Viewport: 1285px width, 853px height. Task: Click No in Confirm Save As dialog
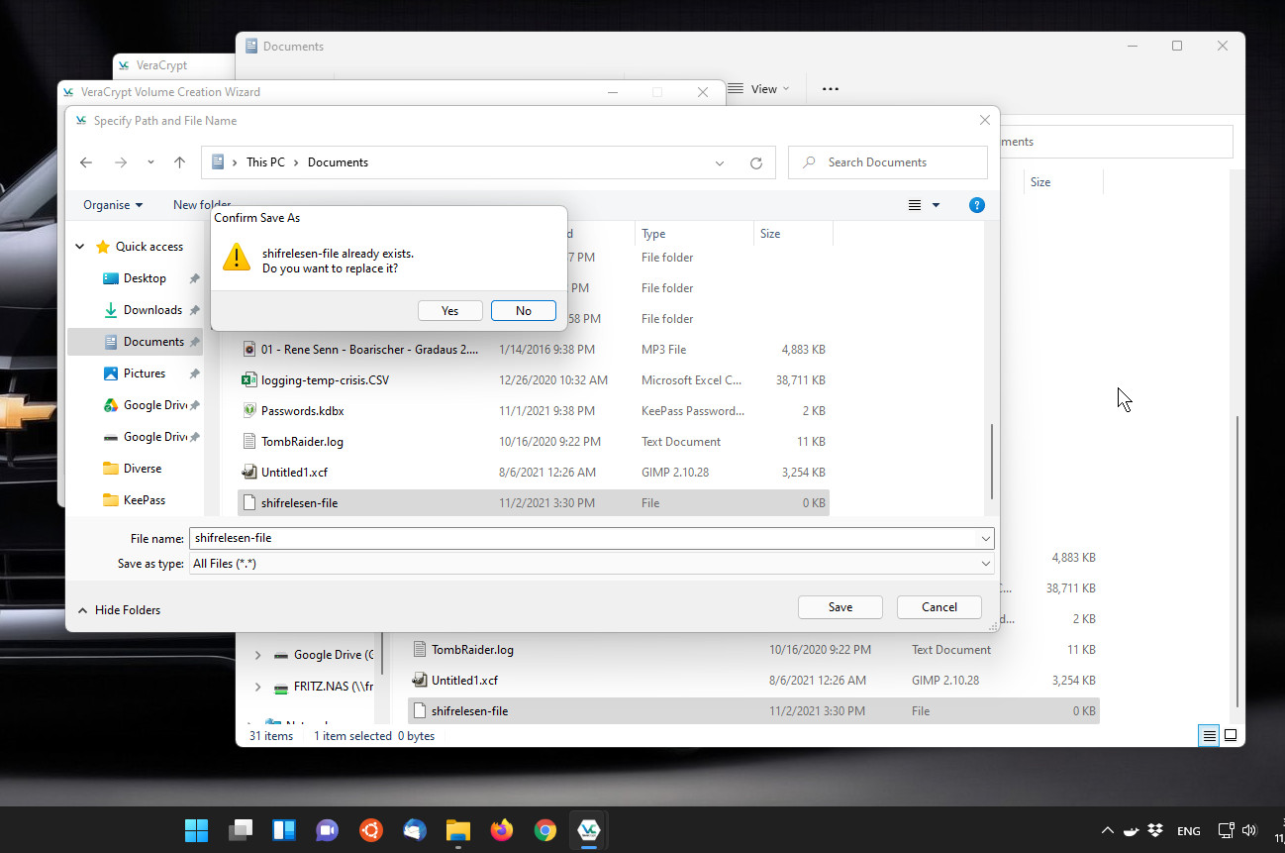tap(524, 311)
